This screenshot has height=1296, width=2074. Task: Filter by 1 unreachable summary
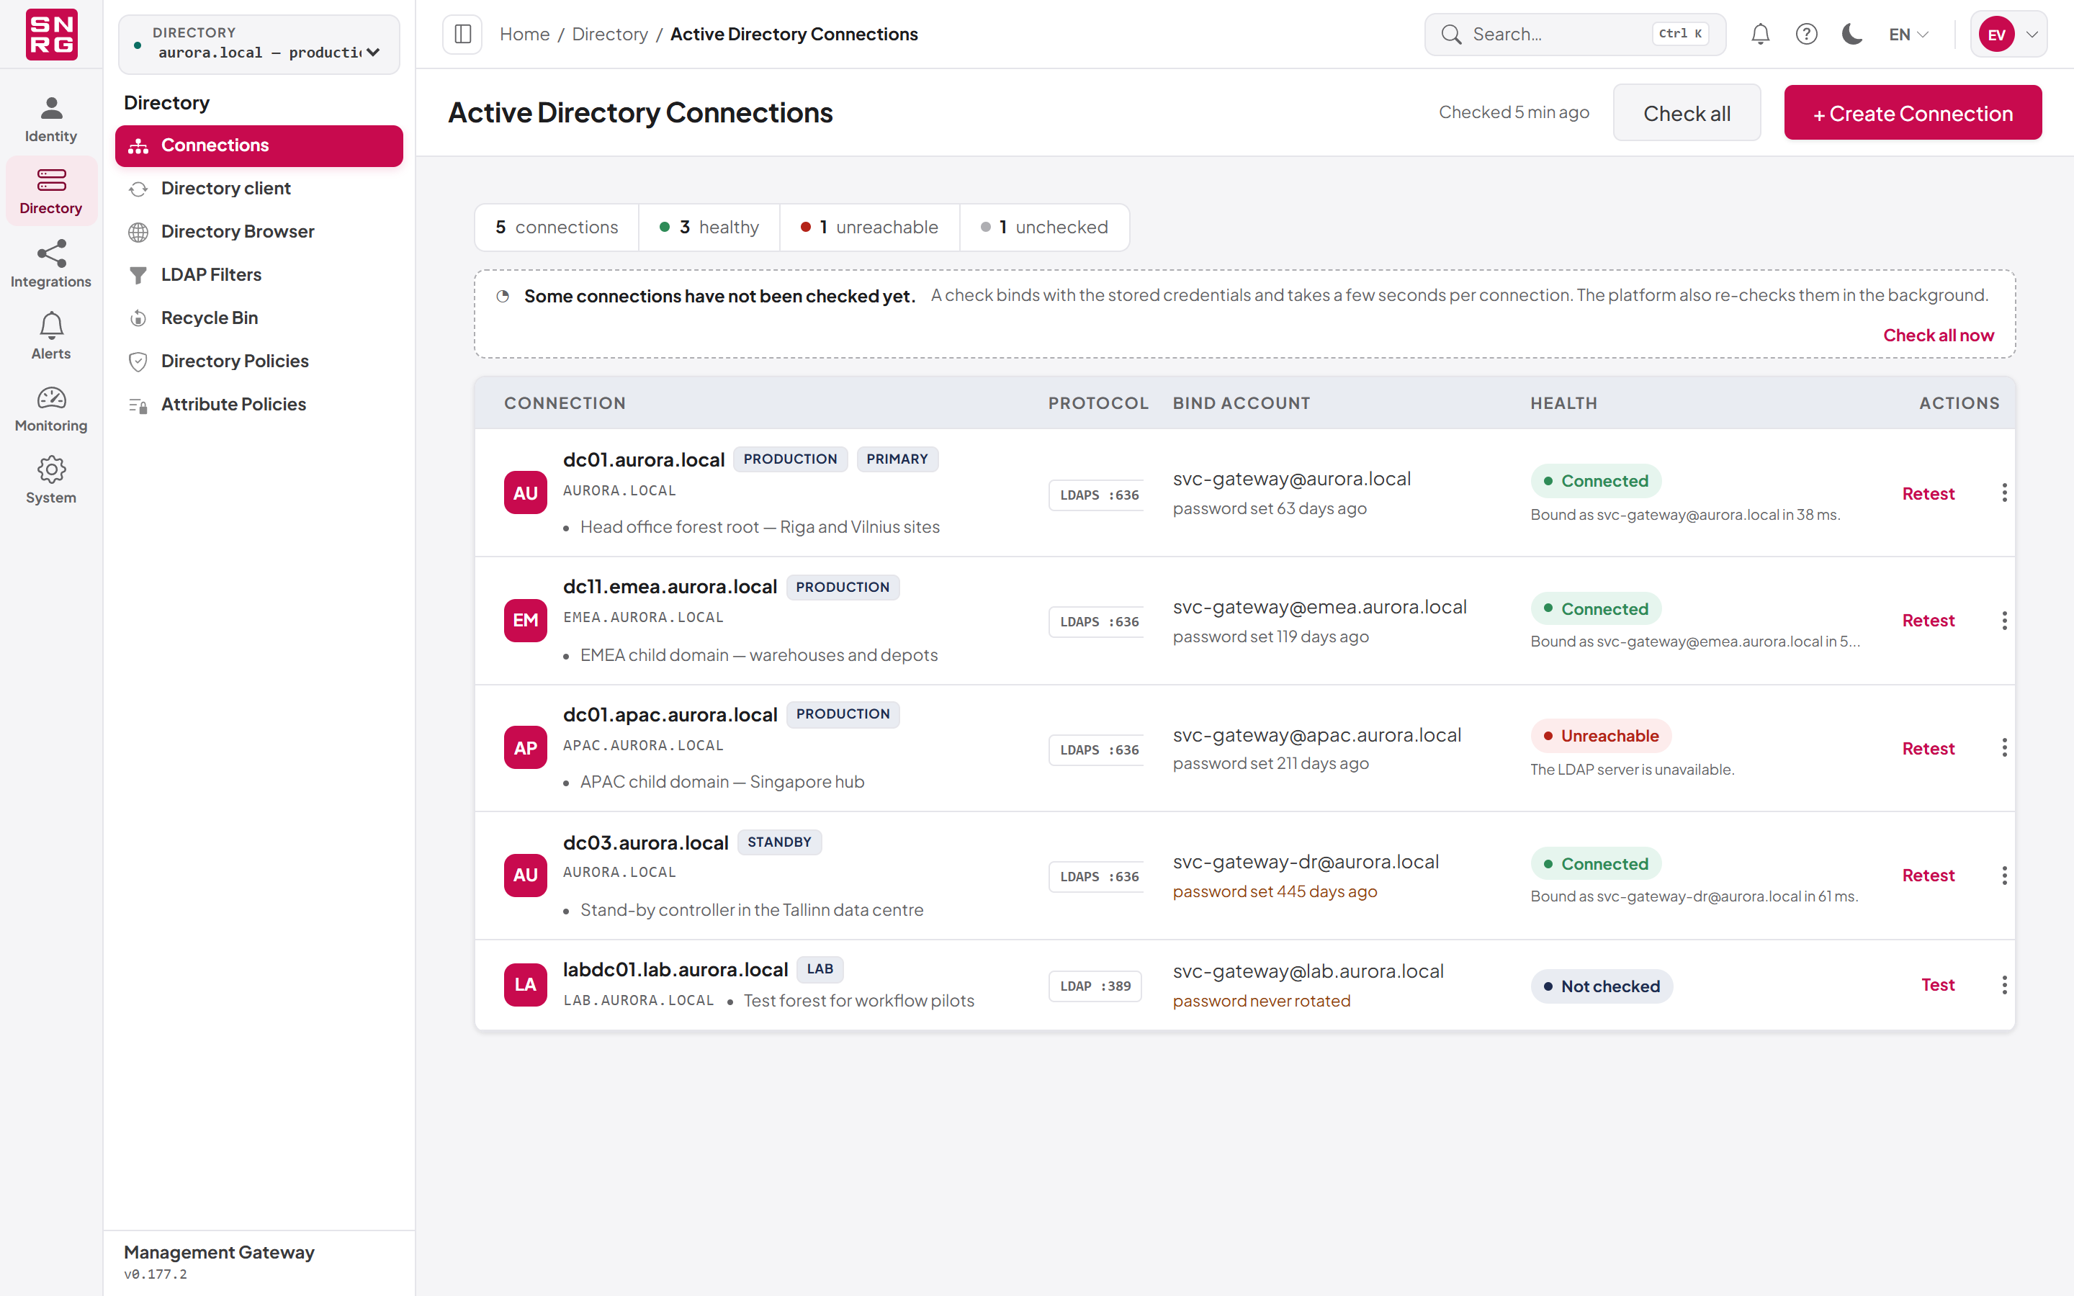(x=870, y=227)
